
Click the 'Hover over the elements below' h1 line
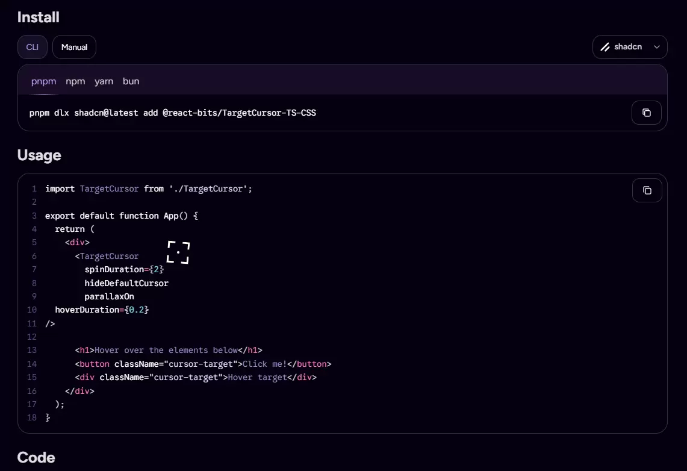click(169, 350)
